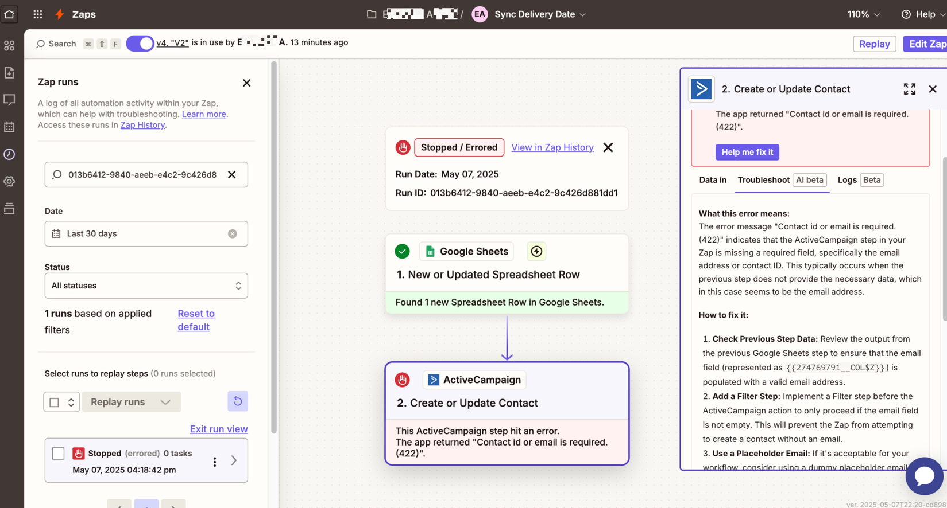
Task: Switch to the Troubleshoot tab
Action: point(782,180)
